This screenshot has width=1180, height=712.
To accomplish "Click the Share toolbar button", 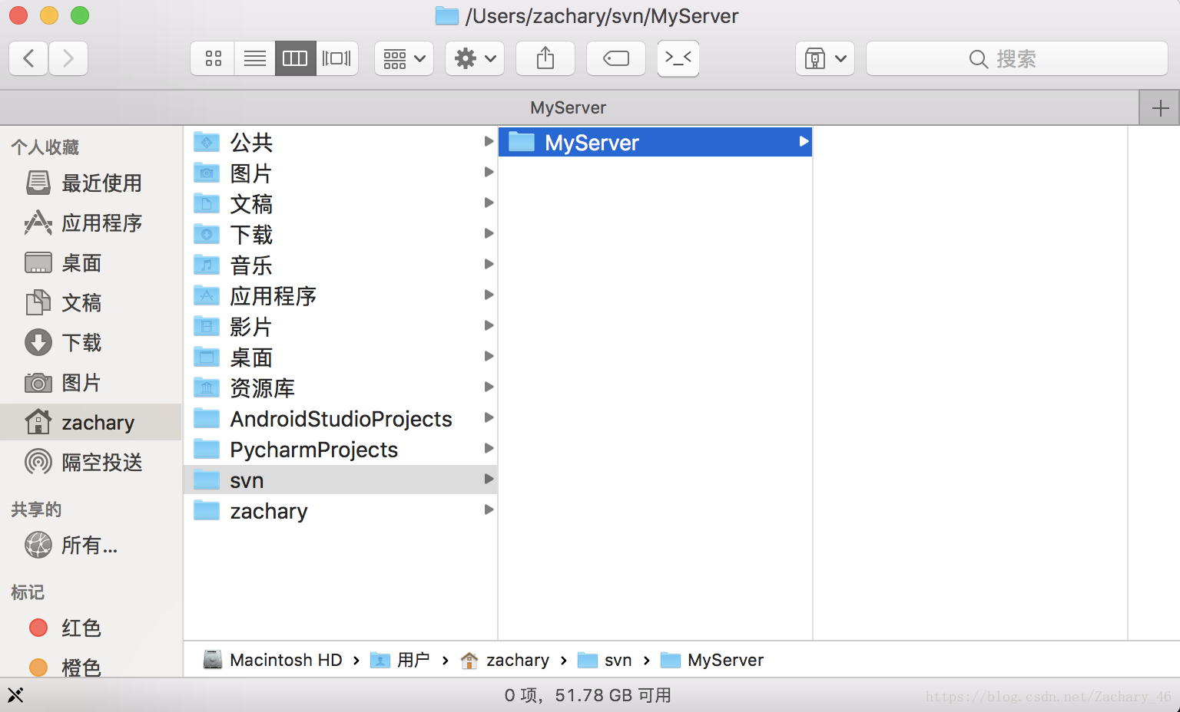I will pos(545,58).
